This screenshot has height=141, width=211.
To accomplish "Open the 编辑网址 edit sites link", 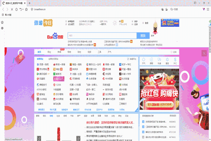I will (132, 59).
